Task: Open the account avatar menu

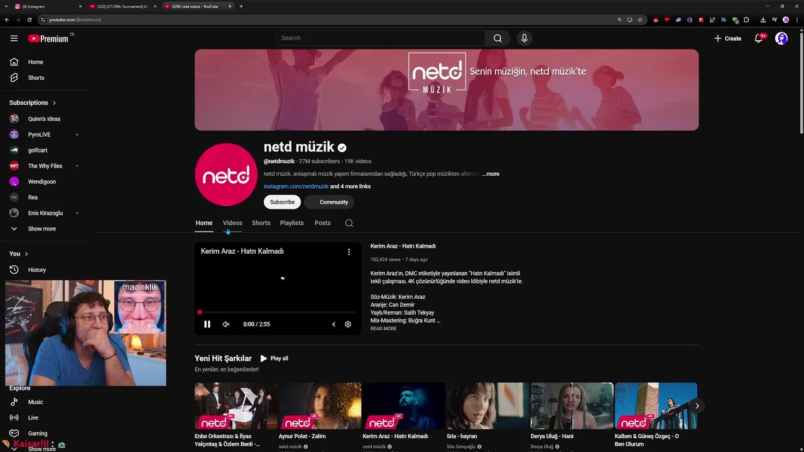Action: [x=781, y=38]
